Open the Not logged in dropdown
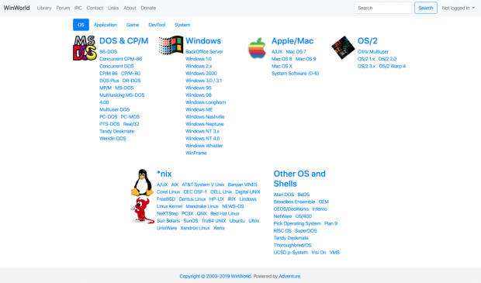Image resolution: width=481 pixels, height=283 pixels. tap(458, 8)
